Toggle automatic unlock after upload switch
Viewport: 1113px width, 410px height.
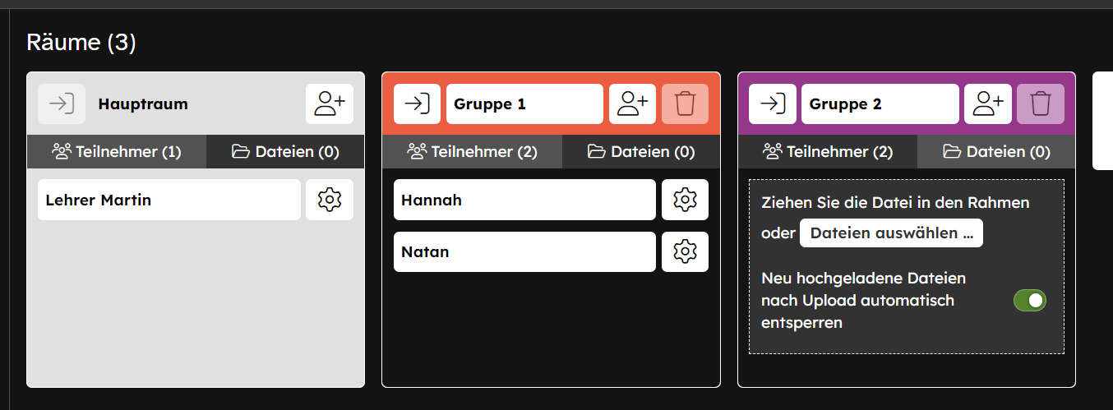point(1030,301)
